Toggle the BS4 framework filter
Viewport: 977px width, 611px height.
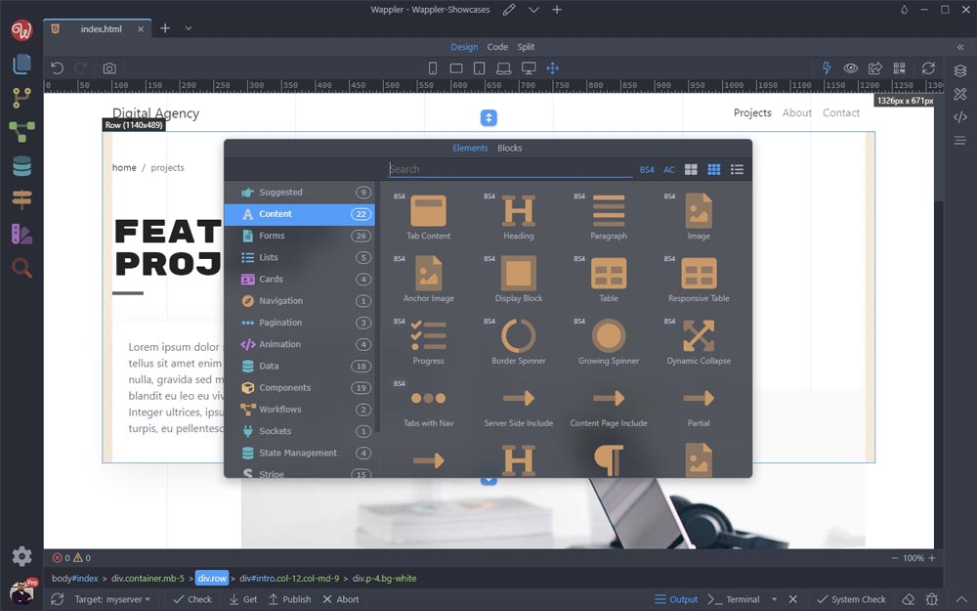click(x=647, y=170)
